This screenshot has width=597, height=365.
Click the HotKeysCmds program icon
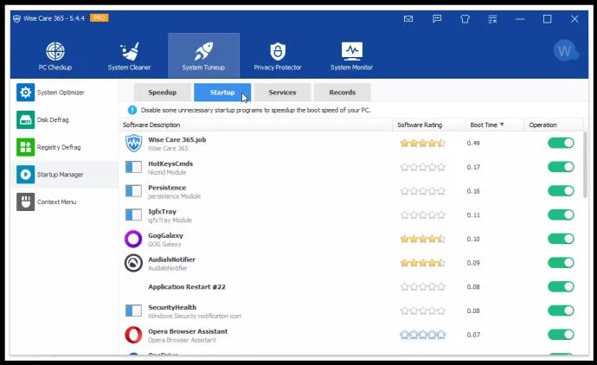pyautogui.click(x=133, y=167)
